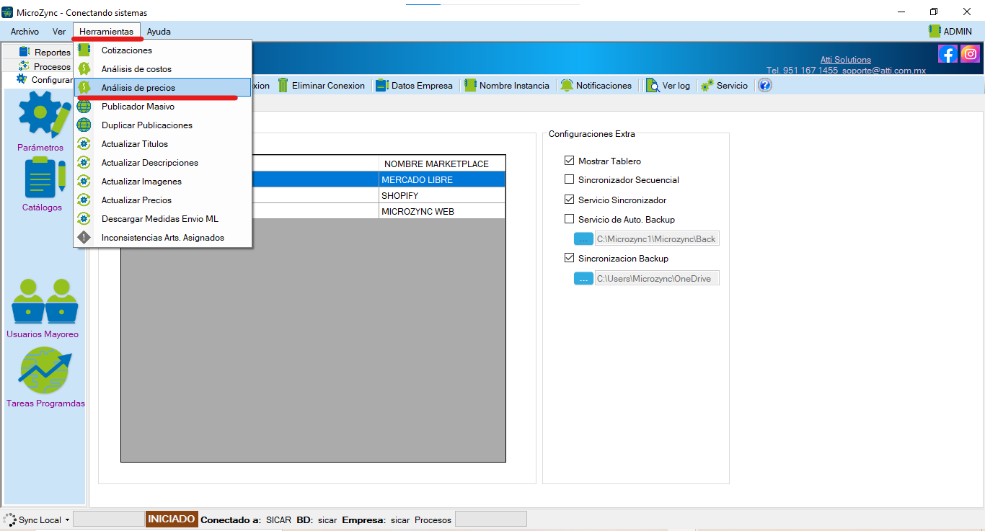Choose Actualizar Imagenes menu entry
Image resolution: width=985 pixels, height=531 pixels.
[x=162, y=182]
